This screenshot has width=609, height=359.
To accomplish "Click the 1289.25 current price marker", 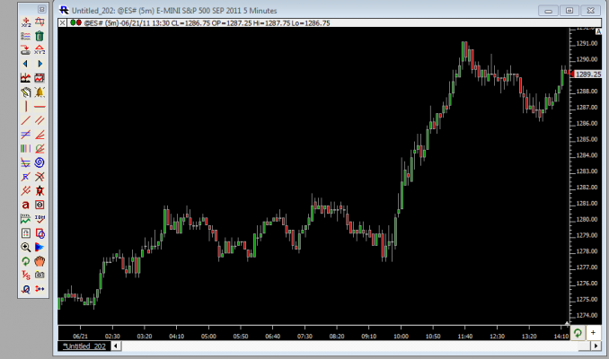I will [x=588, y=74].
